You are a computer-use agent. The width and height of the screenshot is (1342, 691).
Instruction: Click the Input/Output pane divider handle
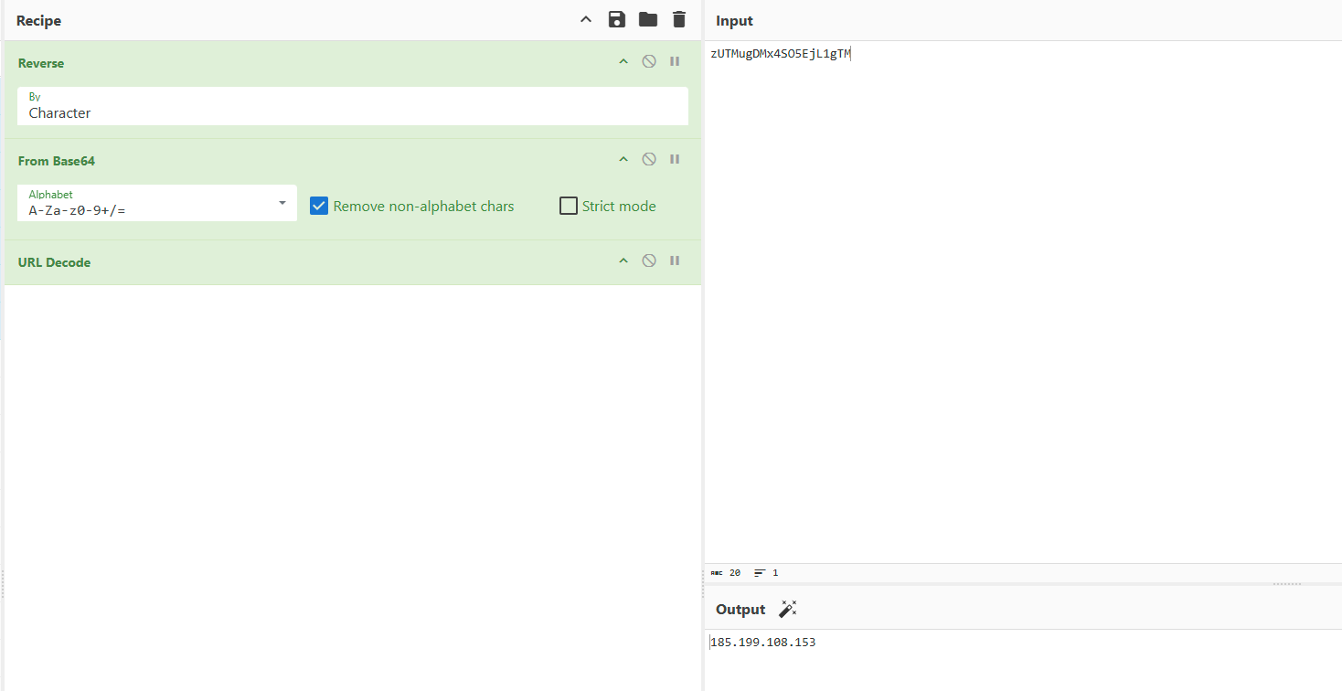click(1286, 583)
